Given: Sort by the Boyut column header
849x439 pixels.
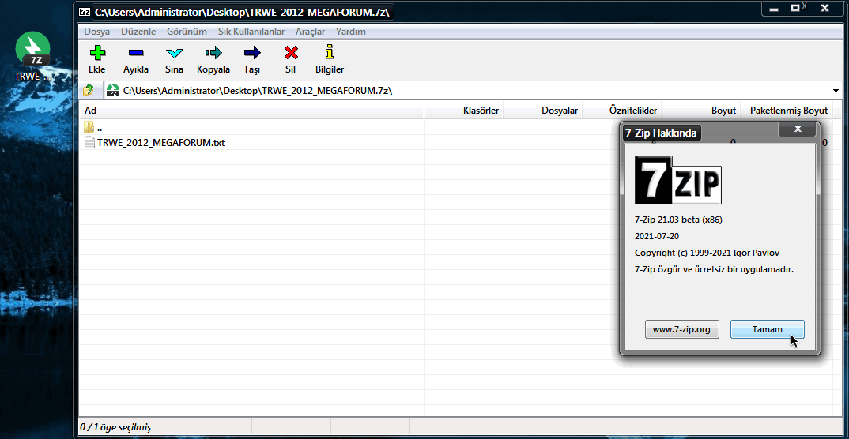Looking at the screenshot, I should (701, 111).
